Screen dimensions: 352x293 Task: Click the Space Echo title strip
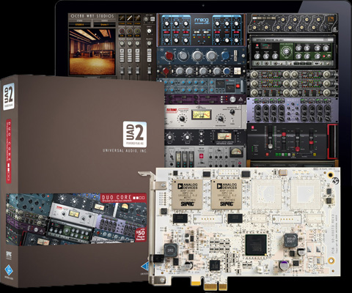pos(292,40)
